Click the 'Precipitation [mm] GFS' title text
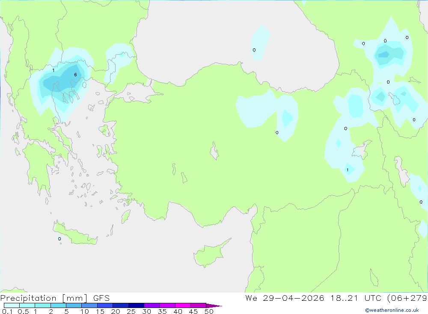The width and height of the screenshot is (428, 314). point(55,298)
